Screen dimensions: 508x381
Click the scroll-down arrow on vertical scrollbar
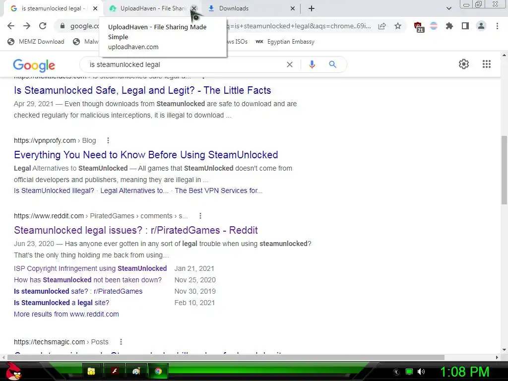point(504,349)
